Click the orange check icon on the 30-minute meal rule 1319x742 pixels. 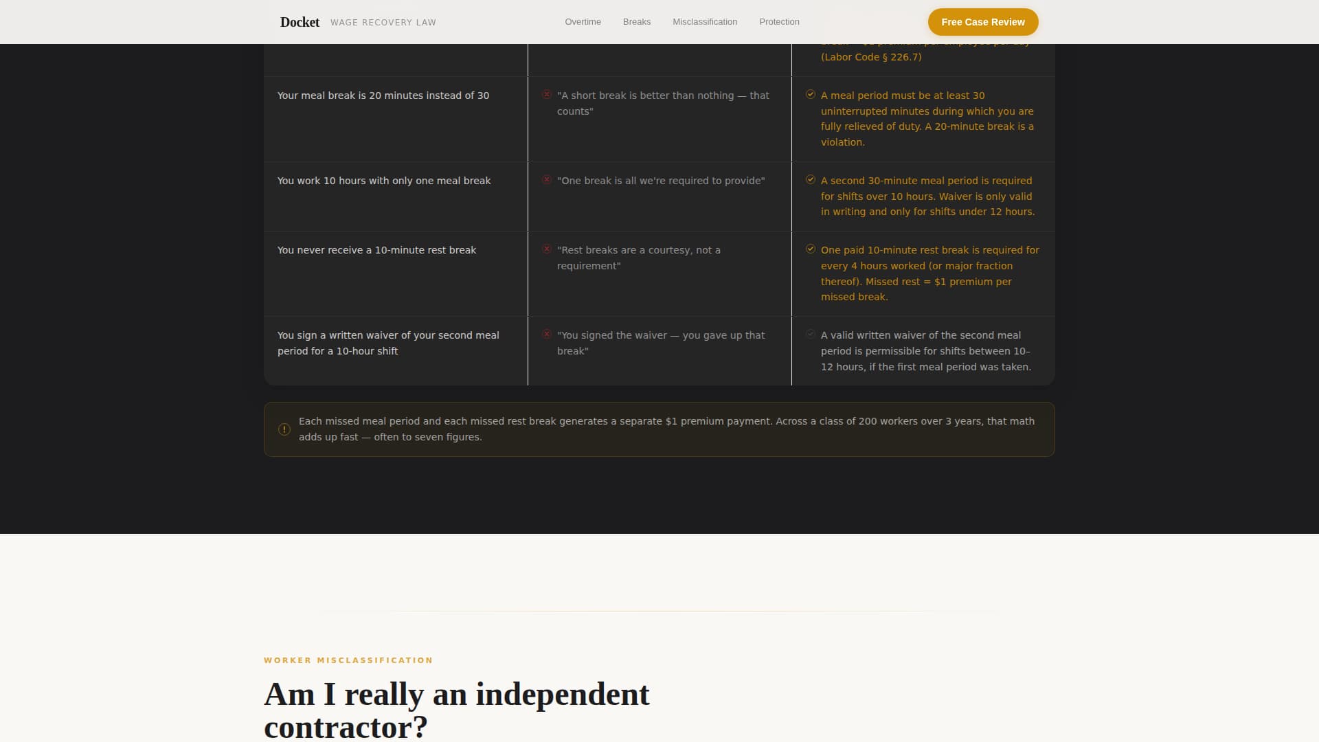(811, 95)
